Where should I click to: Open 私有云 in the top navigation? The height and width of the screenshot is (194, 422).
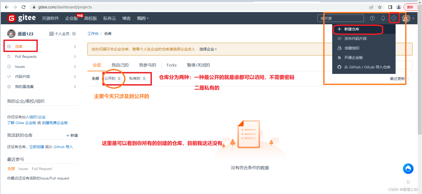point(110,18)
